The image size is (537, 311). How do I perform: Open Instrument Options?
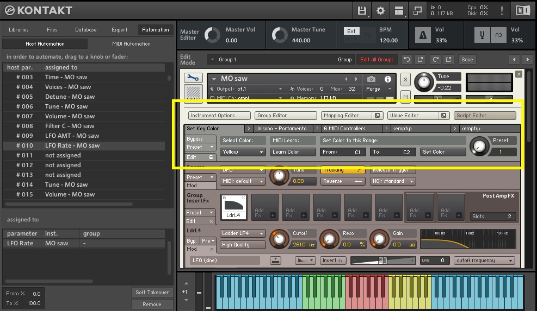(x=219, y=116)
